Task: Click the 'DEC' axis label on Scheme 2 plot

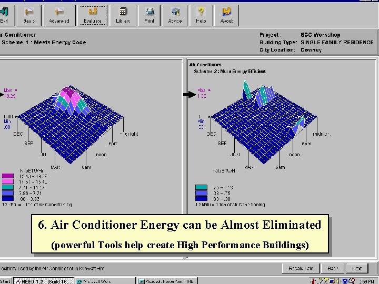Action: point(212,134)
